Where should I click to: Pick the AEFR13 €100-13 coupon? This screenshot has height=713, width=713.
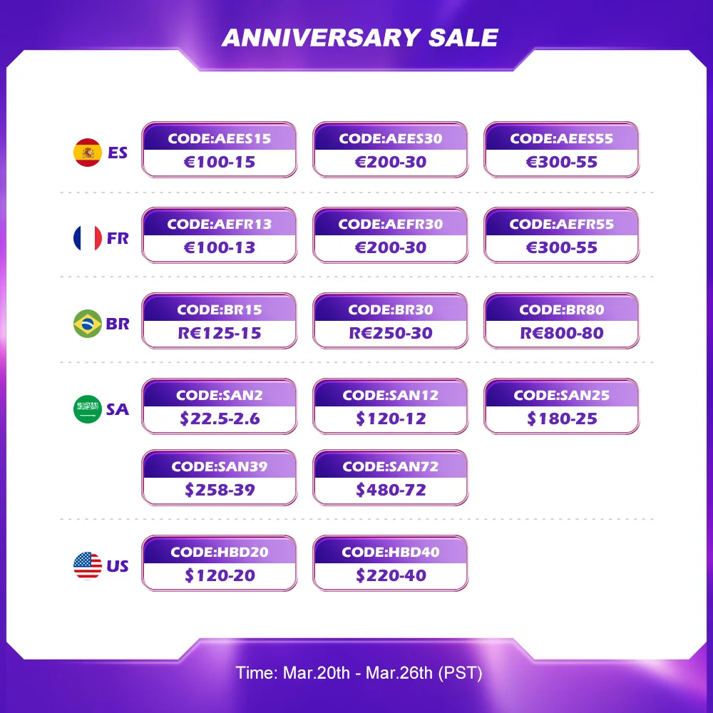pyautogui.click(x=219, y=235)
